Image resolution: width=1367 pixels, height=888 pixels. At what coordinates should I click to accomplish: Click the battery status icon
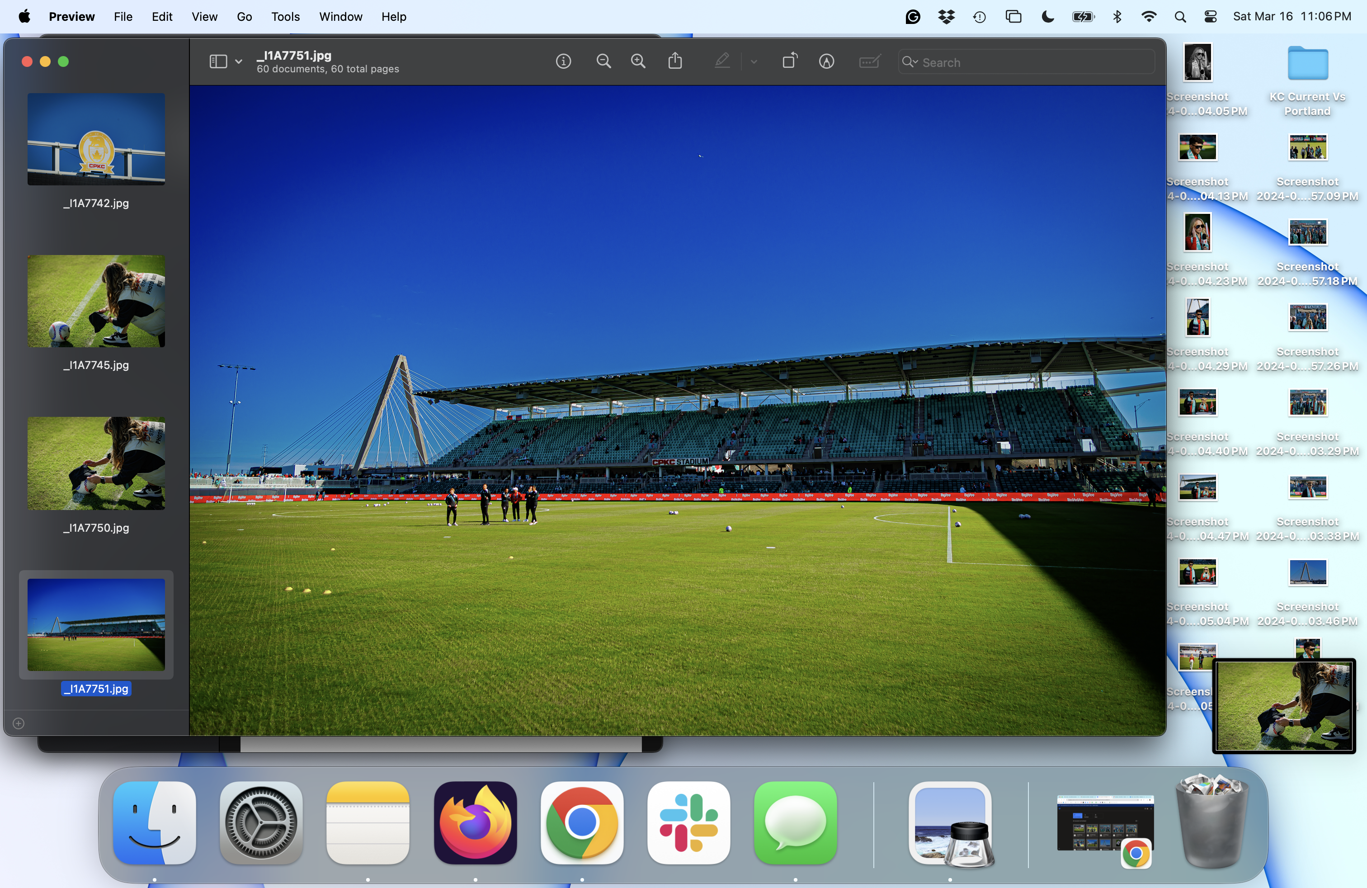[x=1083, y=17]
